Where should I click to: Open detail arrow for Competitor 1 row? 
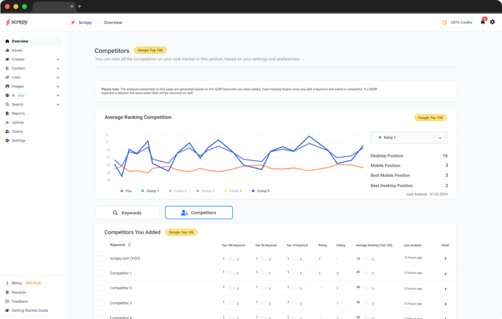(x=446, y=273)
